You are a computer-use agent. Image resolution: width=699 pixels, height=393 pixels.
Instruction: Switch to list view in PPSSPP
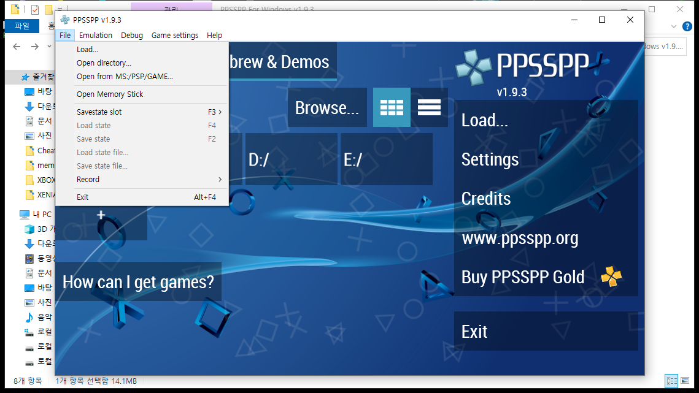[x=429, y=107]
